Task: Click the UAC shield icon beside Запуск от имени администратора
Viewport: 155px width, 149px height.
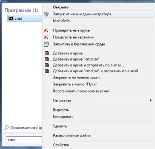Action: 46,14
